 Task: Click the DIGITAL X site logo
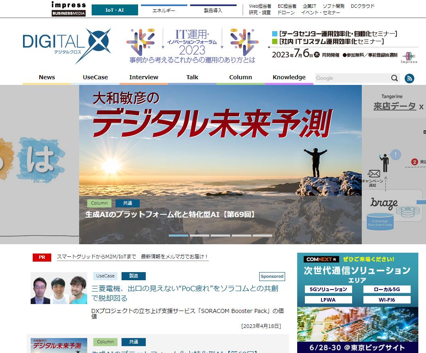point(67,44)
